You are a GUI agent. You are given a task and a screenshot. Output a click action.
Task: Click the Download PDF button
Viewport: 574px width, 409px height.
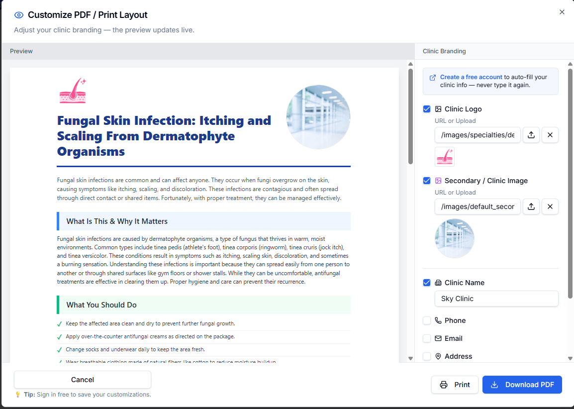pos(522,385)
